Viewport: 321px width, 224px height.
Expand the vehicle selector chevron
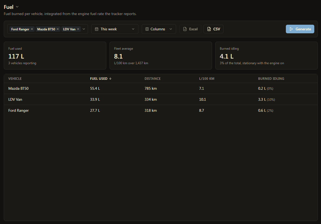(84, 29)
